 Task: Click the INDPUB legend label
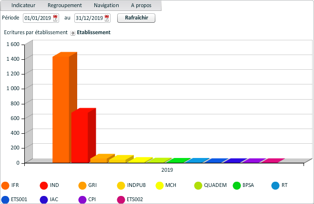click(x=136, y=185)
